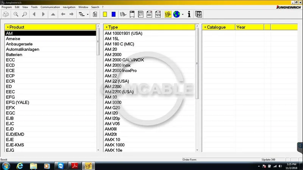Click the yellow square toolbar button
Screen dimensions: 303x170
pos(105,14)
